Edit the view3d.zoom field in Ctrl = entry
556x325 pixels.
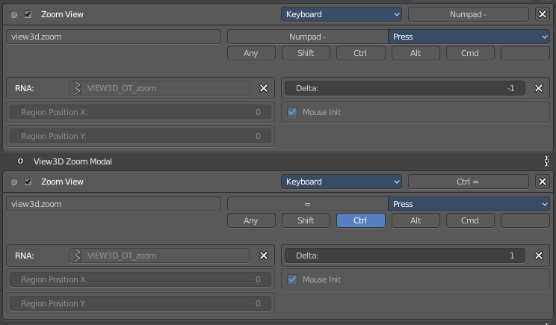pos(114,204)
